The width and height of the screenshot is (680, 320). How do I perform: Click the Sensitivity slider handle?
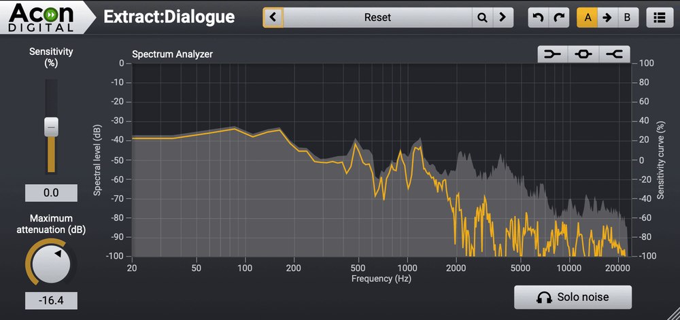pyautogui.click(x=52, y=126)
